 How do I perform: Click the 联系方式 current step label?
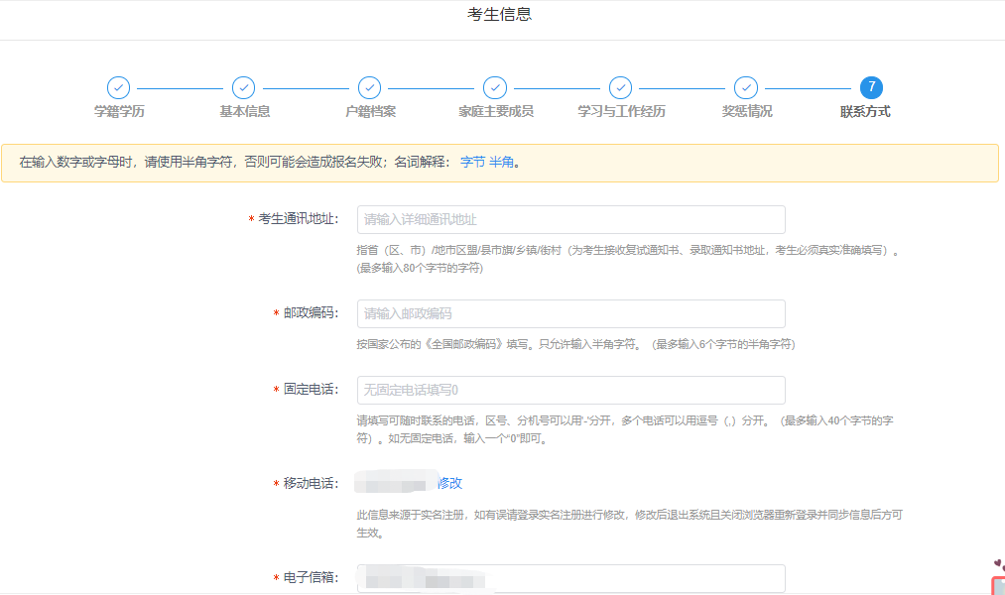pyautogui.click(x=865, y=111)
